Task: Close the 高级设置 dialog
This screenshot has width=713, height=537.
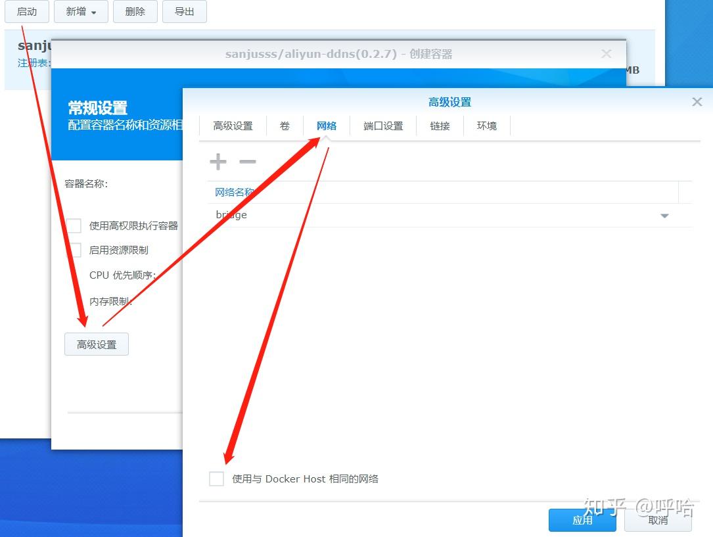Action: [x=697, y=102]
